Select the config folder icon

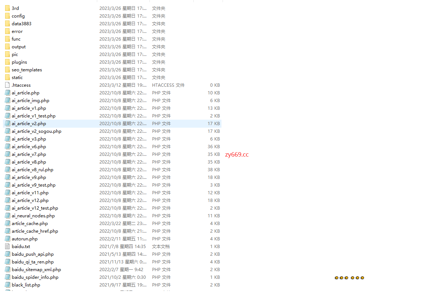point(8,16)
